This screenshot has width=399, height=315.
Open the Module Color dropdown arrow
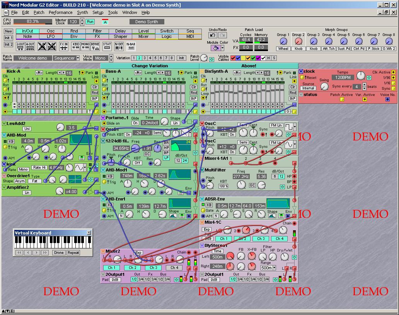pyautogui.click(x=222, y=48)
